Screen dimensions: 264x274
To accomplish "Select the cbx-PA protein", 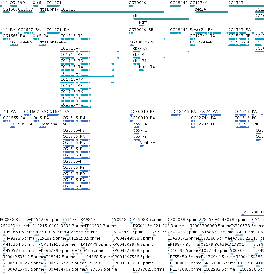I will coord(136,127).
